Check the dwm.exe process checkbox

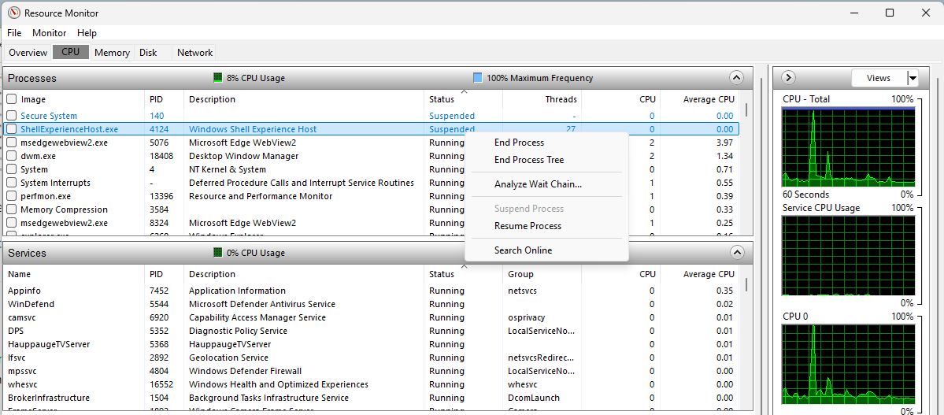coord(12,156)
